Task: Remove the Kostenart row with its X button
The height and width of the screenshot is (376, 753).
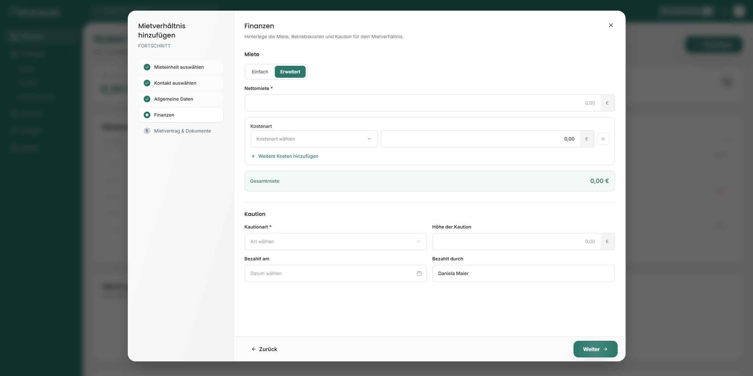Action: [x=603, y=139]
